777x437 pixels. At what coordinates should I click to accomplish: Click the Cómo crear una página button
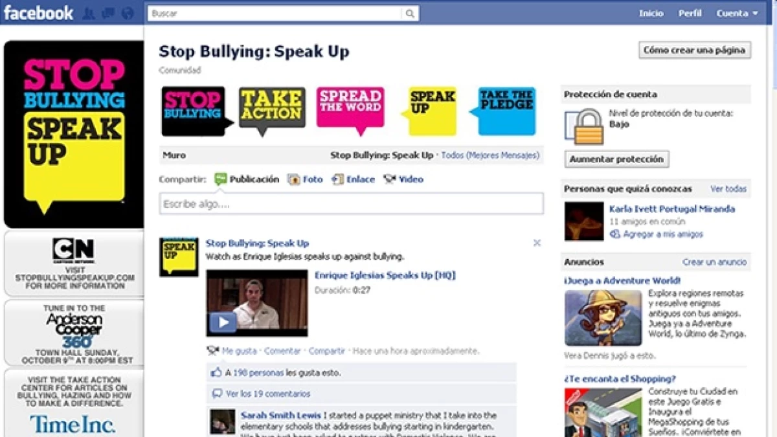(695, 50)
